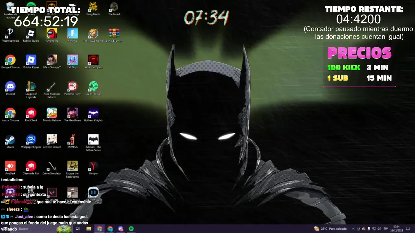Select the Gang Beasts shortcut
The image size is (415, 233).
pyautogui.click(x=93, y=9)
